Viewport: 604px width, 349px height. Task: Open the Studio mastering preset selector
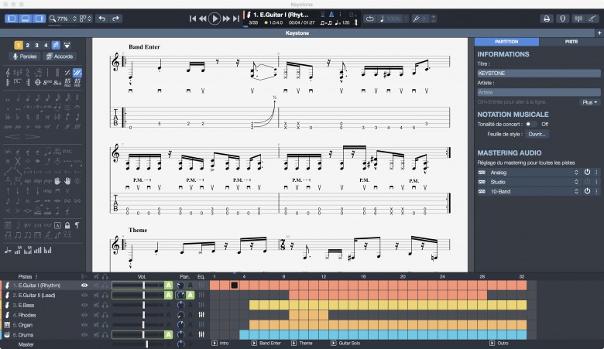(x=534, y=180)
